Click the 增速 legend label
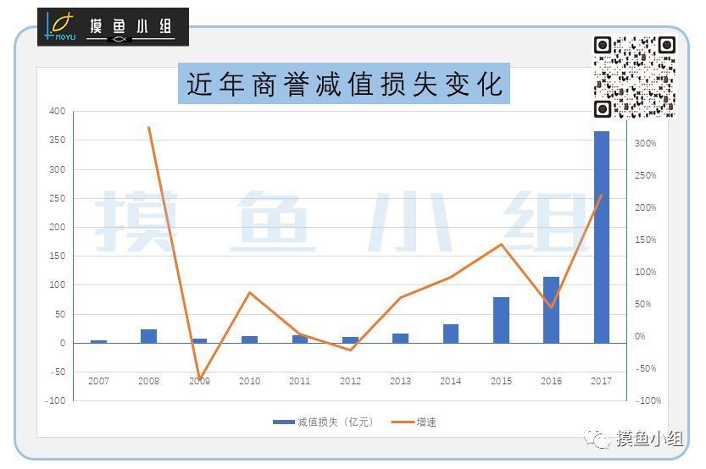 (x=427, y=422)
